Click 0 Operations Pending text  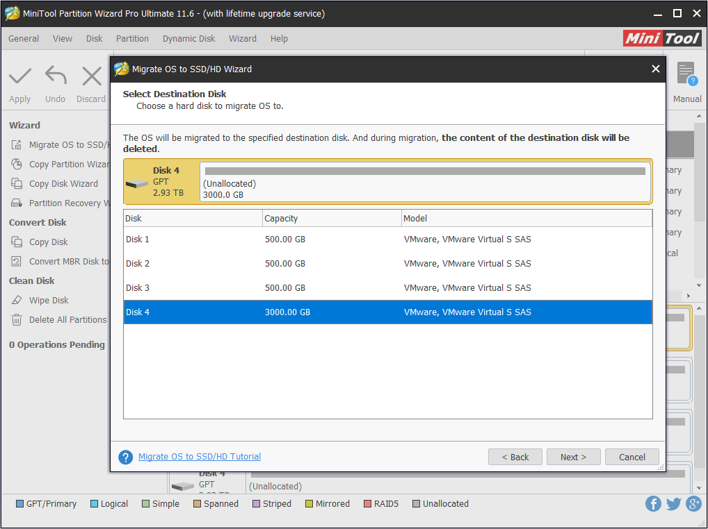tap(57, 345)
